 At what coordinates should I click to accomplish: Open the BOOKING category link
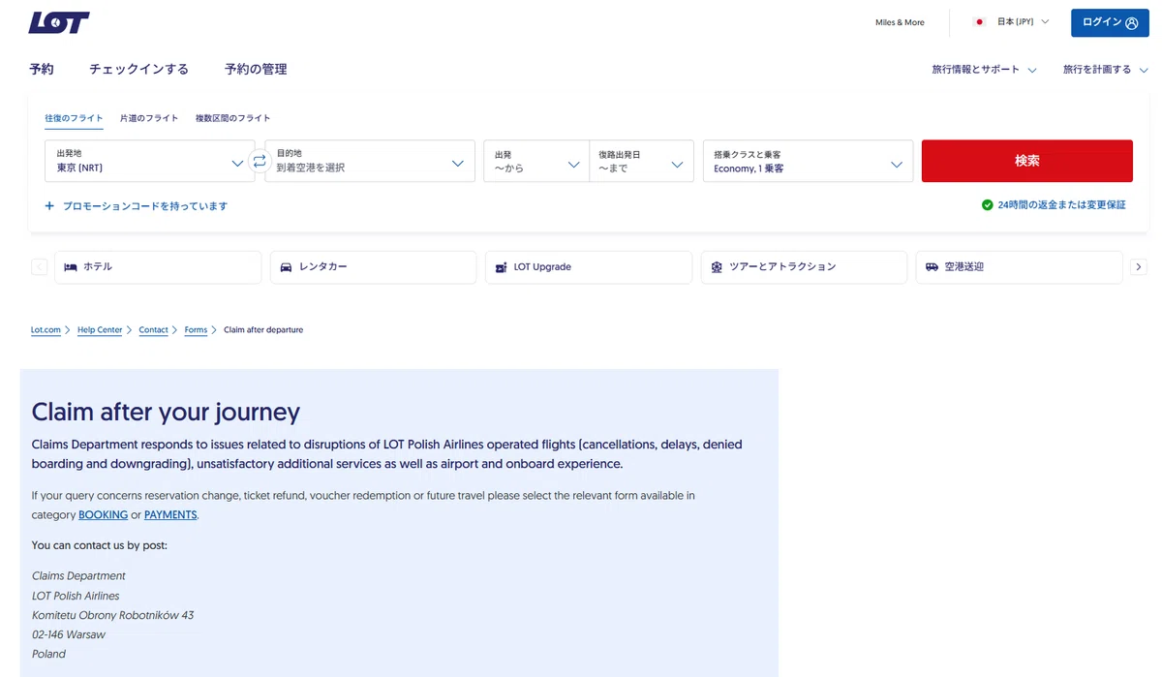coord(103,515)
